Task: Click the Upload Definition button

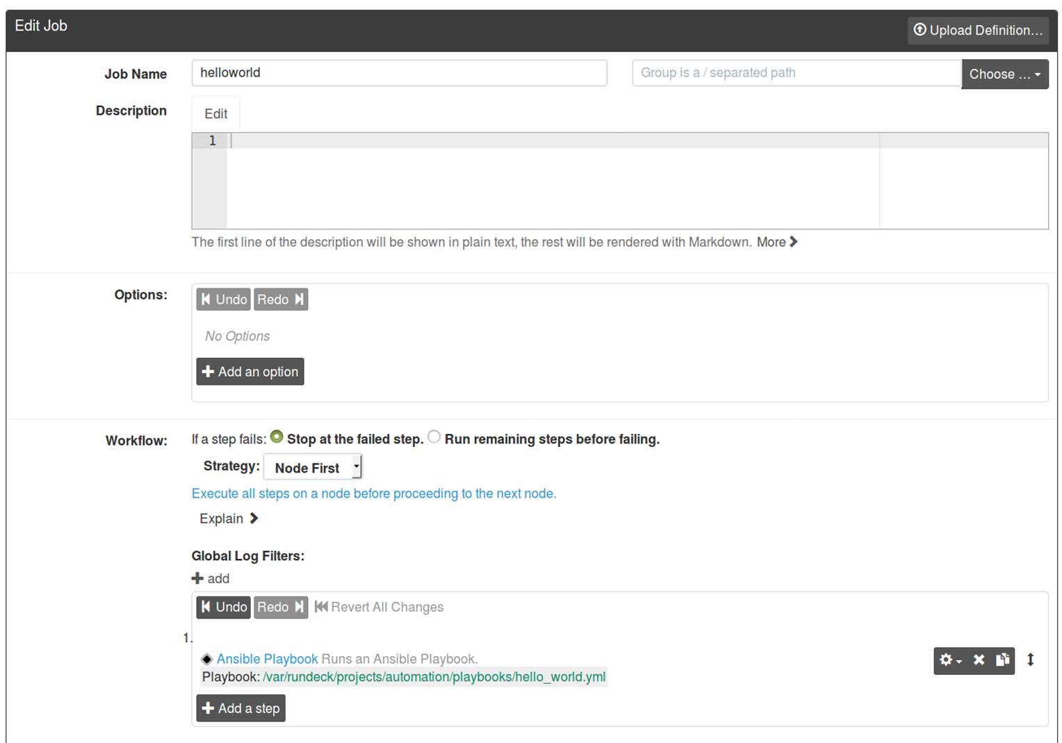Action: click(978, 31)
